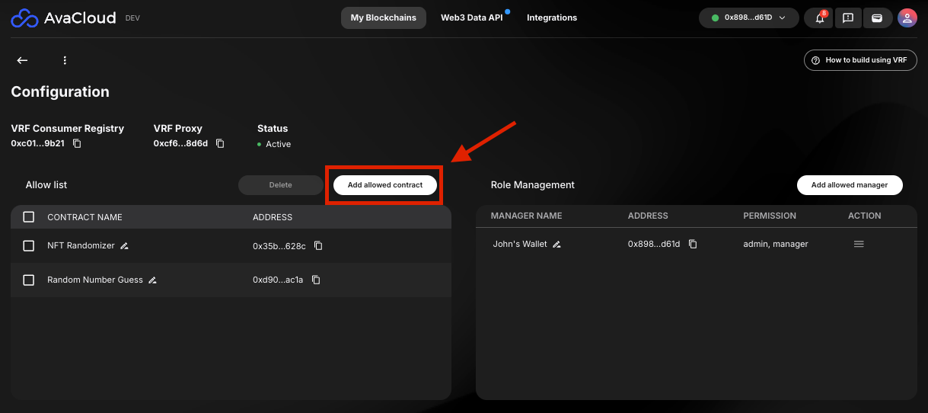Toggle the select-all contracts checkbox
The height and width of the screenshot is (413, 928).
(29, 217)
